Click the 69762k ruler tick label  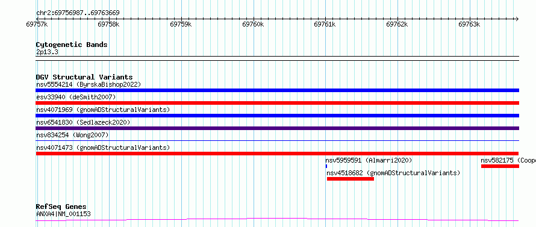click(397, 24)
